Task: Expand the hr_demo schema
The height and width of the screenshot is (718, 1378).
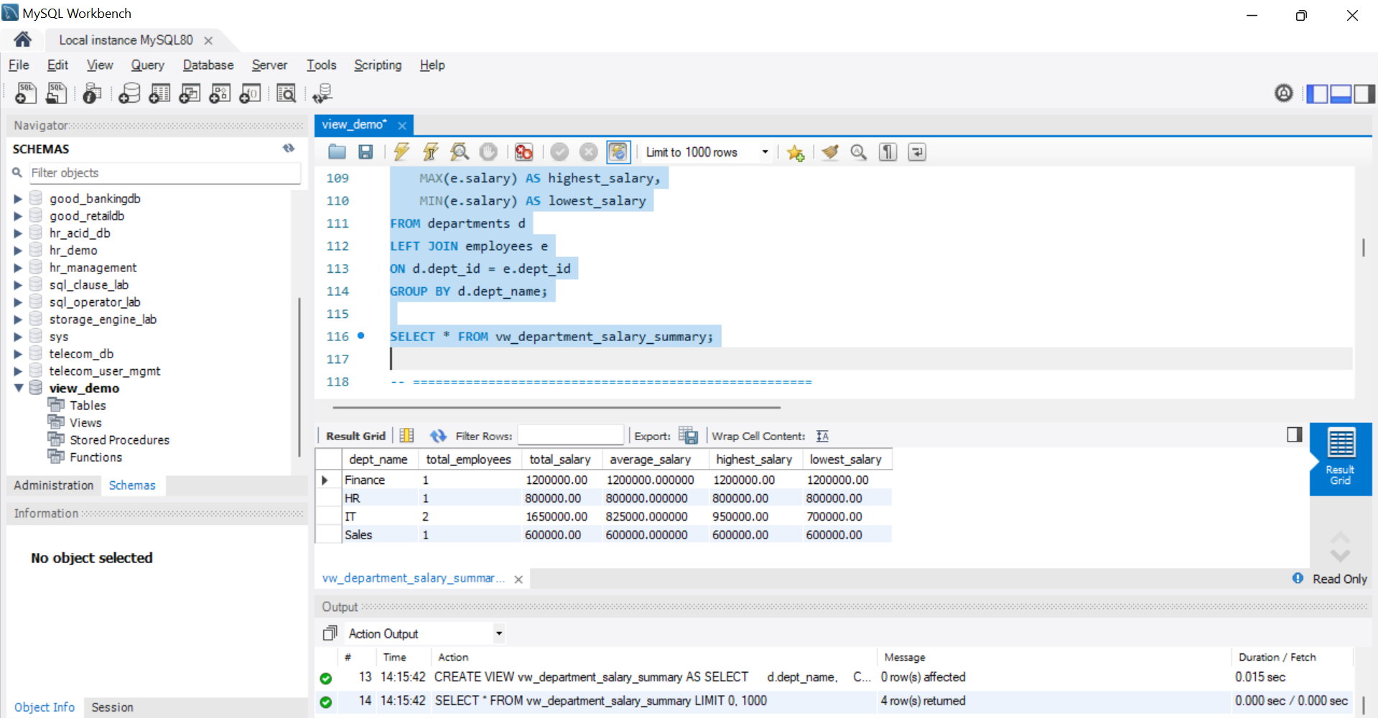Action: click(x=18, y=251)
